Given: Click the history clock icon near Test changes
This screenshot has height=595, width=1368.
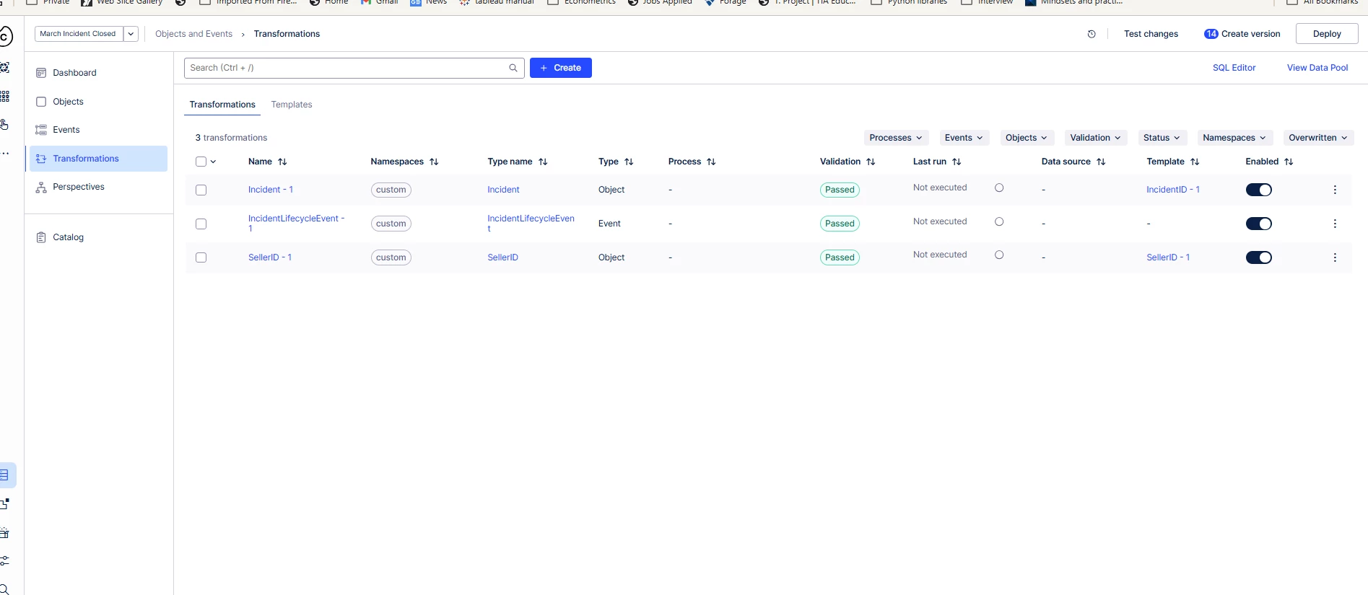Looking at the screenshot, I should point(1092,34).
